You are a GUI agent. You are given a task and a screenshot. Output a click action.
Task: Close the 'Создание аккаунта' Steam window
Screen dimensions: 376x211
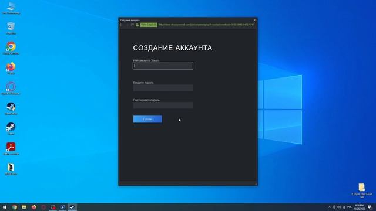click(x=254, y=20)
